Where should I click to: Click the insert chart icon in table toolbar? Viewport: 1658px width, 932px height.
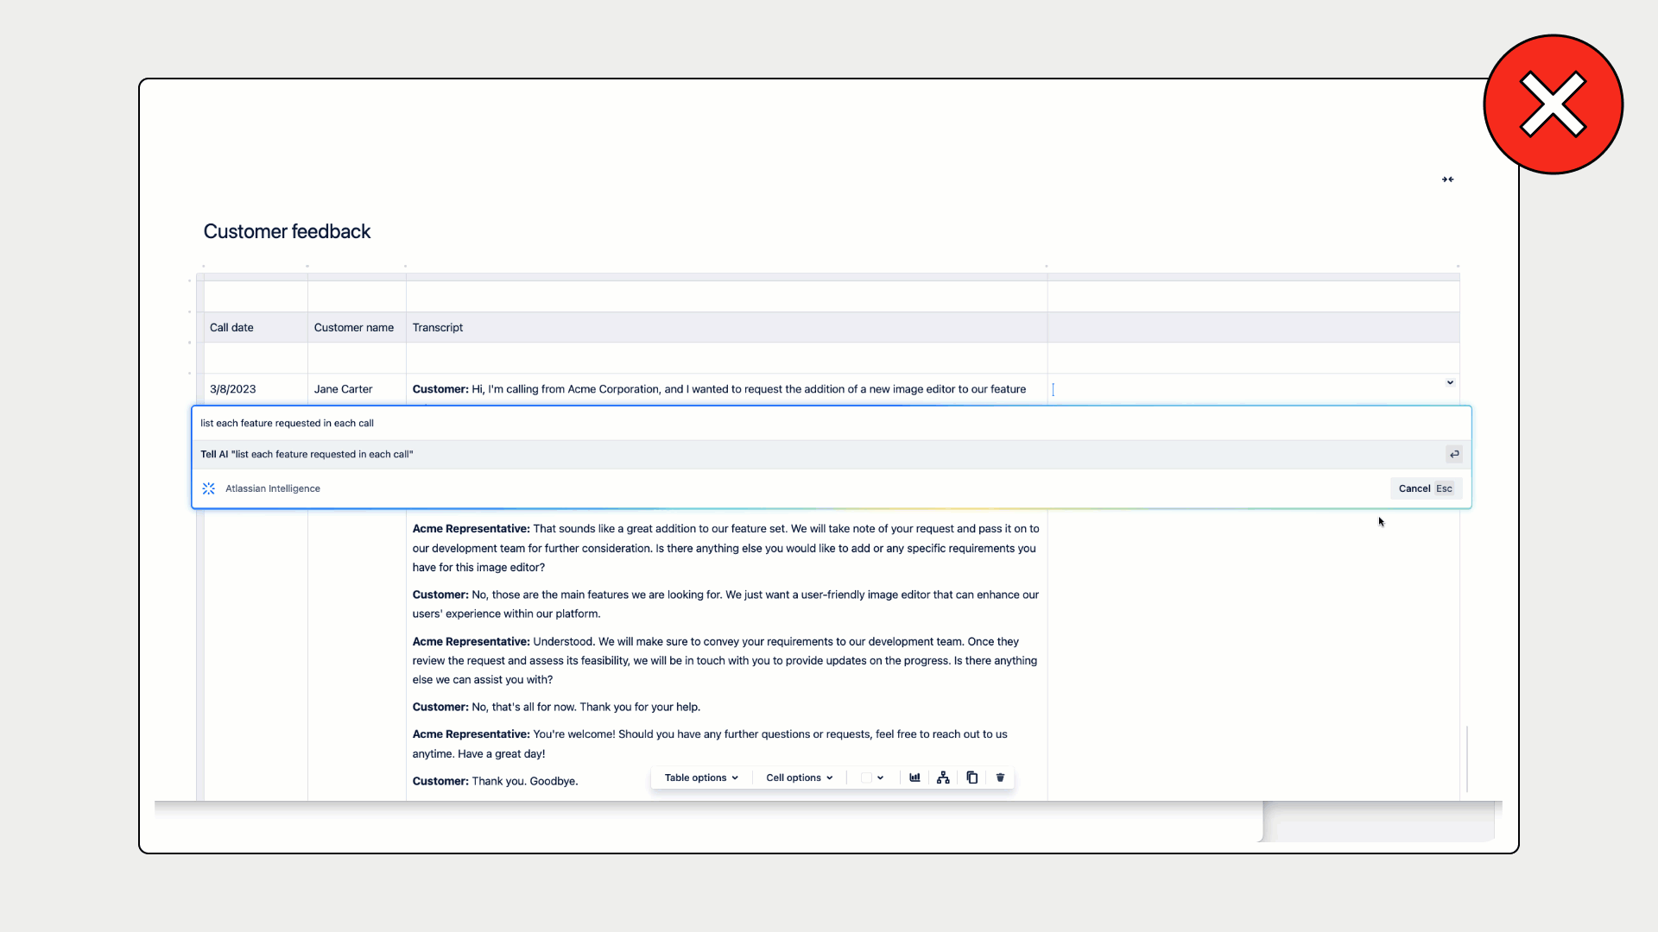(914, 778)
